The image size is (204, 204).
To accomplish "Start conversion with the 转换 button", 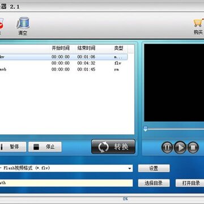I will coord(113,147).
